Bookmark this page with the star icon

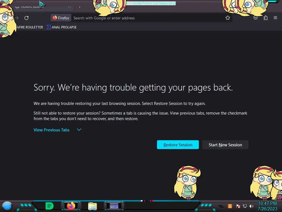[x=228, y=18]
